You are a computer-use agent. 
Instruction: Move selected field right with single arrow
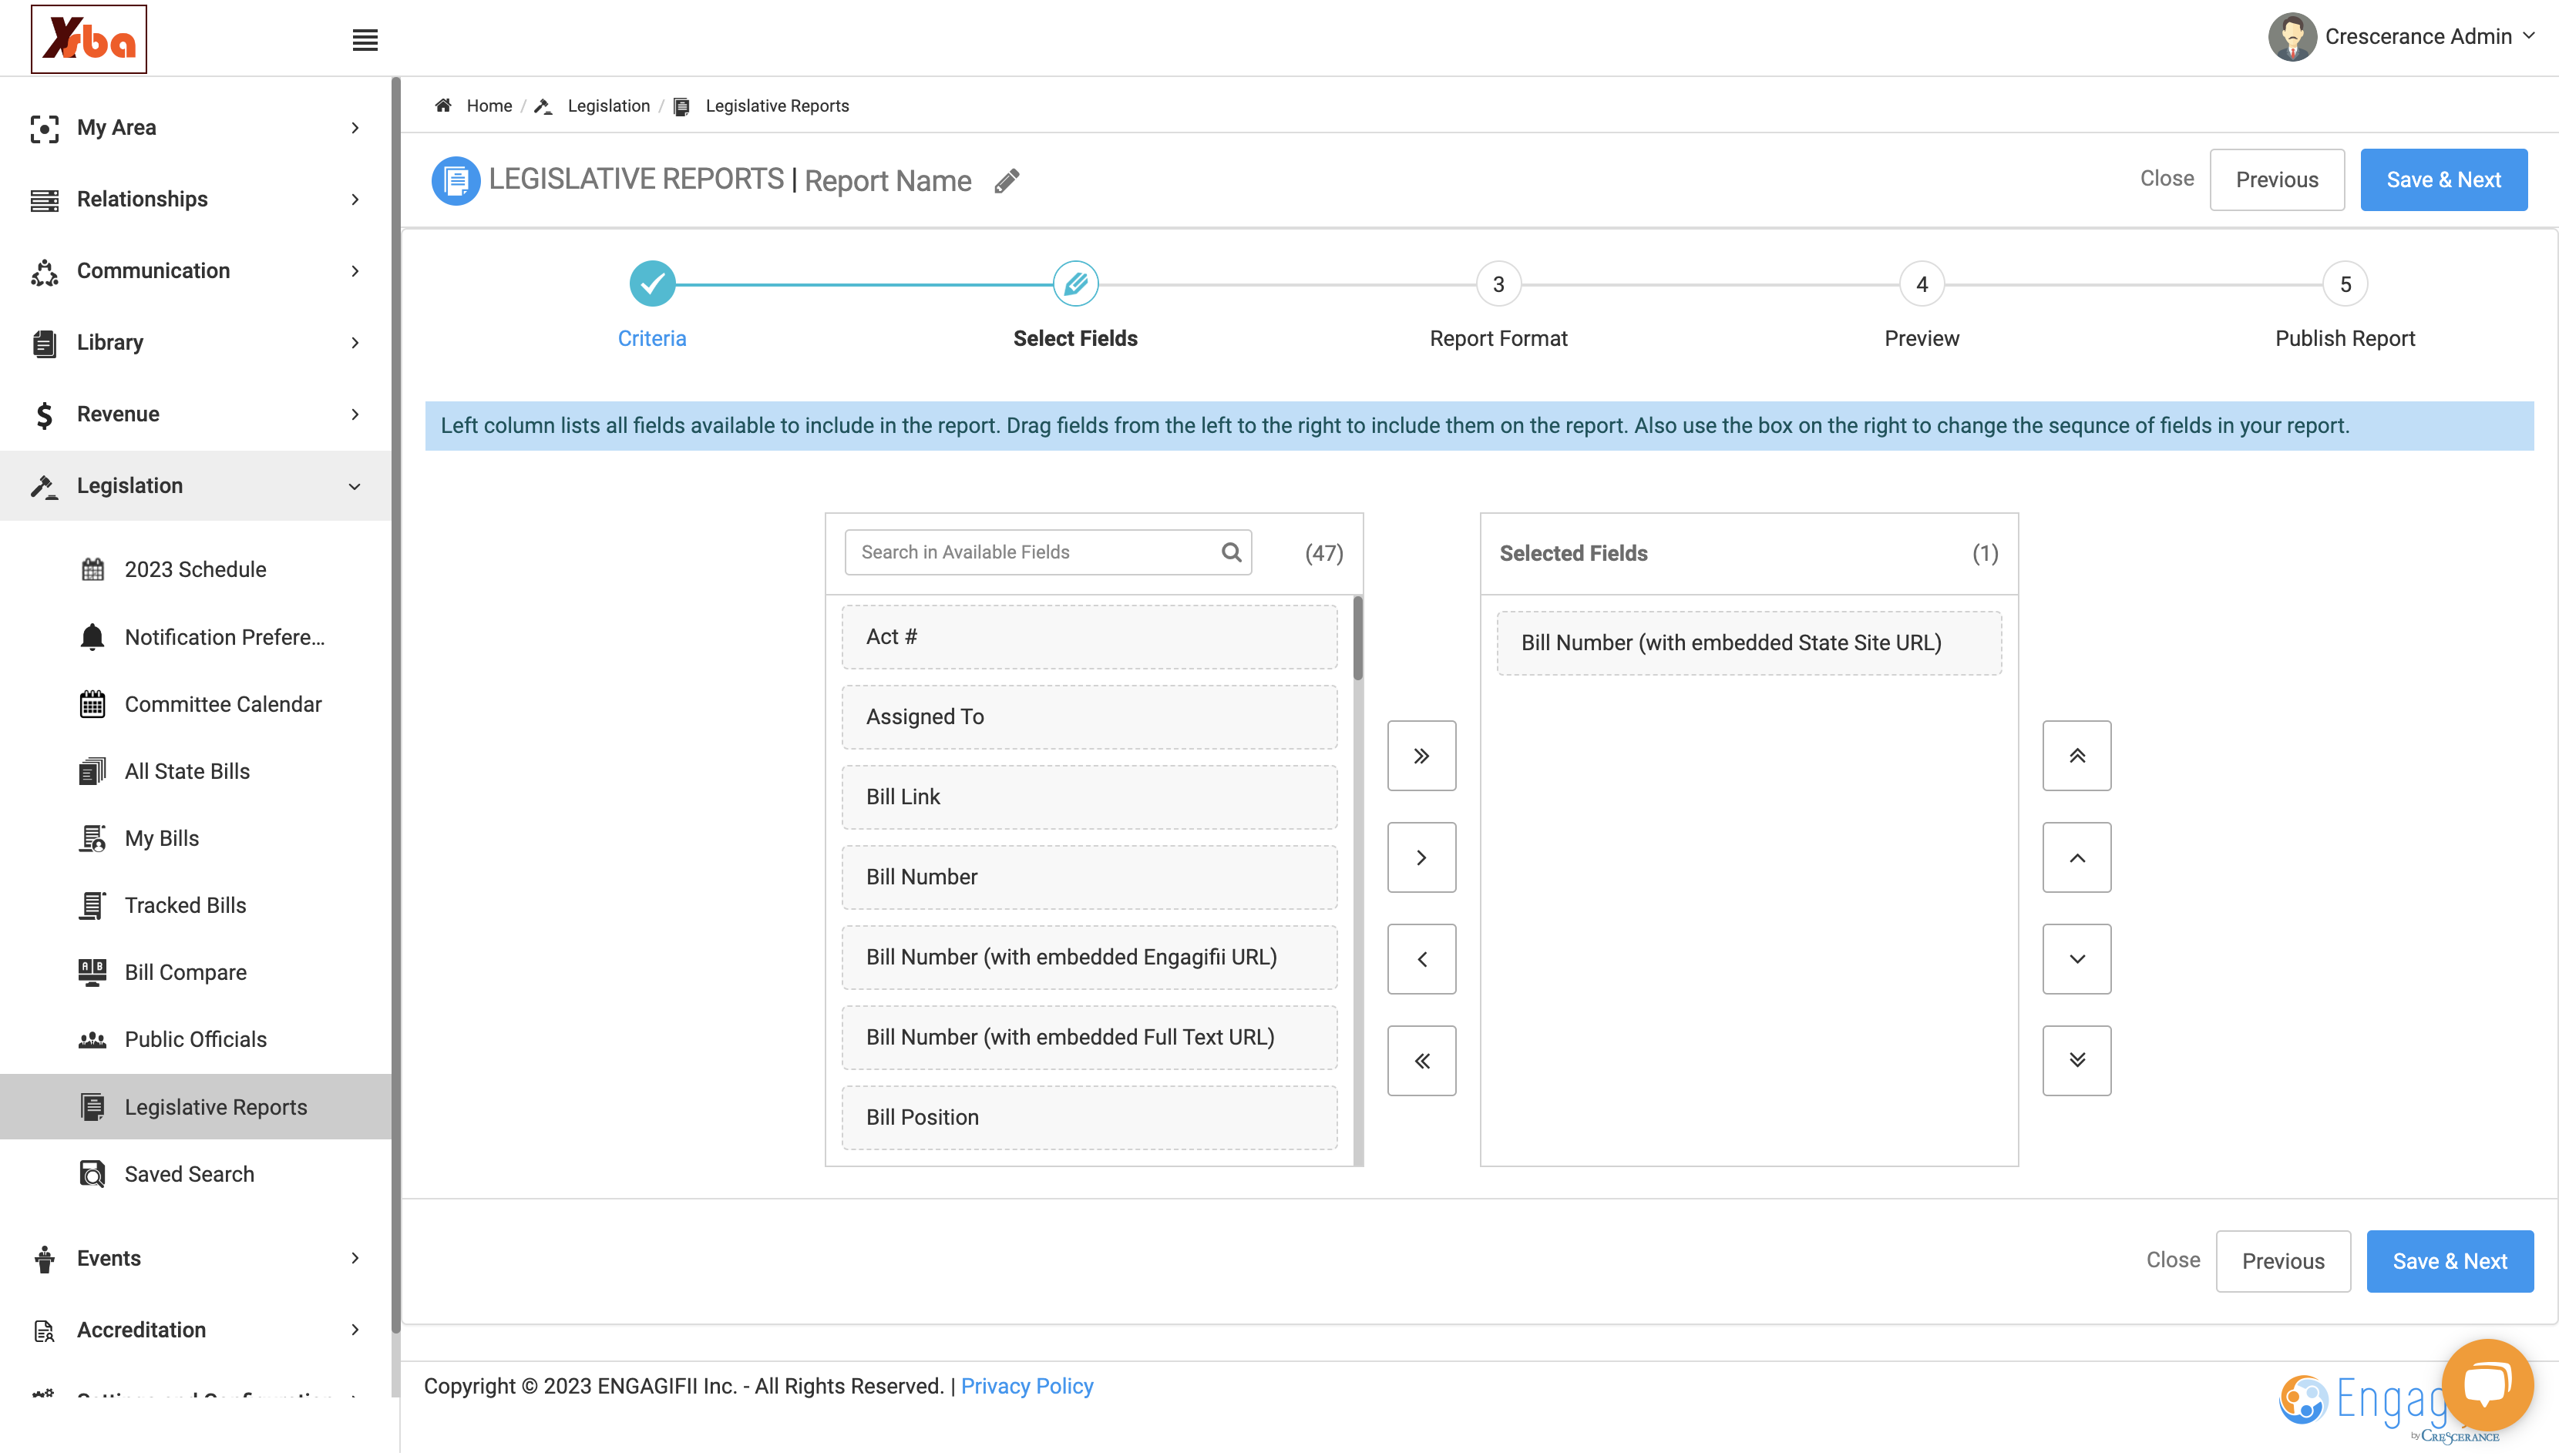[x=1421, y=857]
